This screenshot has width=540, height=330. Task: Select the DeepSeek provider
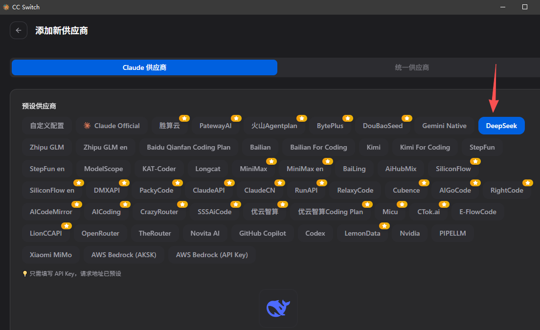(x=501, y=126)
